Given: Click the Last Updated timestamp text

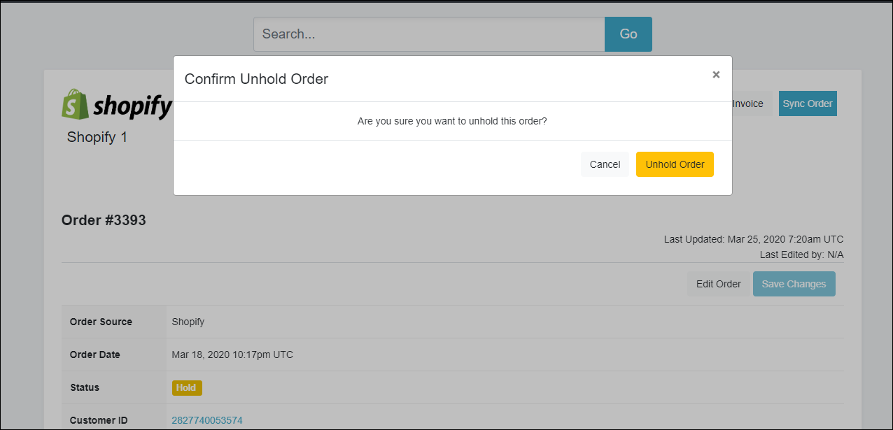Looking at the screenshot, I should point(753,239).
